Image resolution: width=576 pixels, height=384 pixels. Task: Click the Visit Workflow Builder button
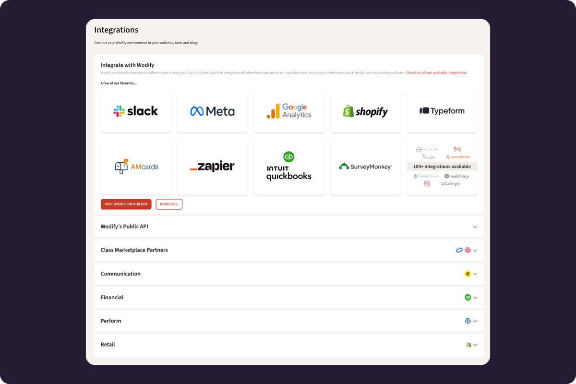126,204
